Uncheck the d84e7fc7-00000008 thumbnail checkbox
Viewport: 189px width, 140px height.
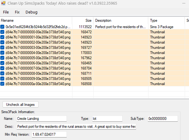(x=2, y=74)
